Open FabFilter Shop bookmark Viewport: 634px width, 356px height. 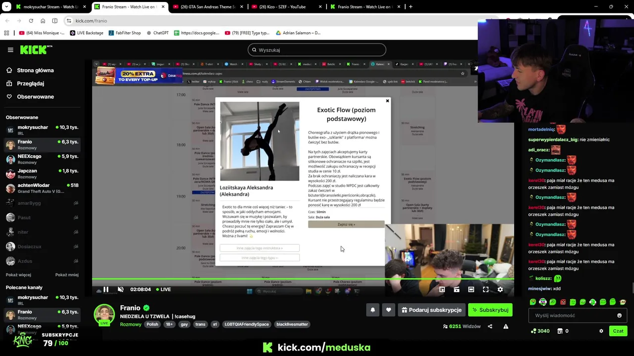[x=125, y=33]
